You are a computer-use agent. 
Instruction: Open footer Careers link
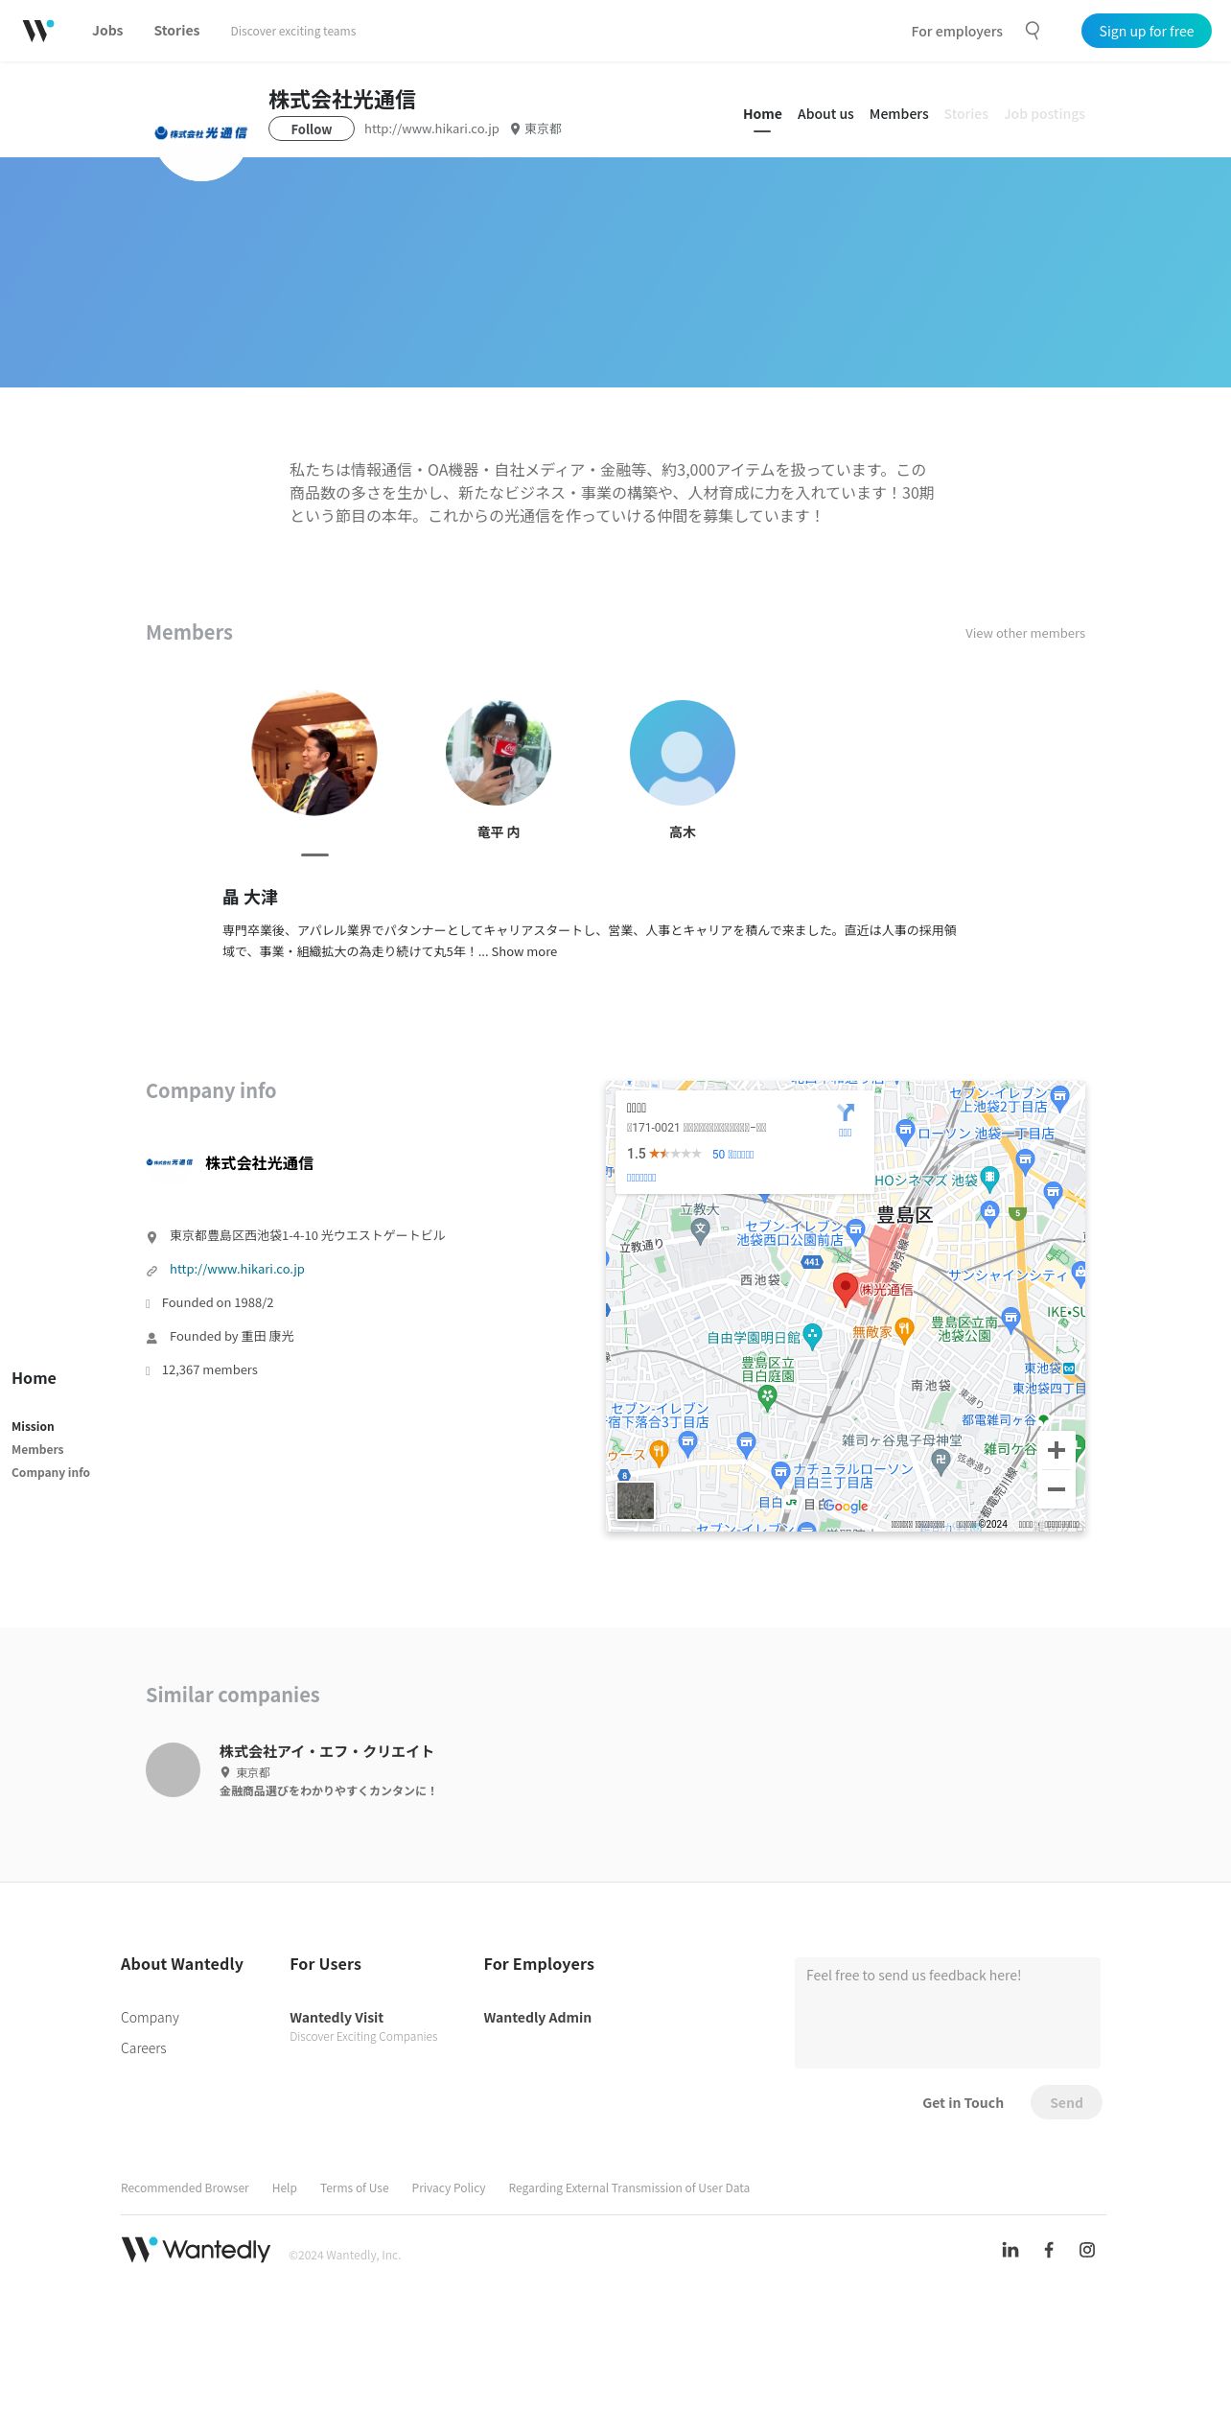(x=144, y=2048)
